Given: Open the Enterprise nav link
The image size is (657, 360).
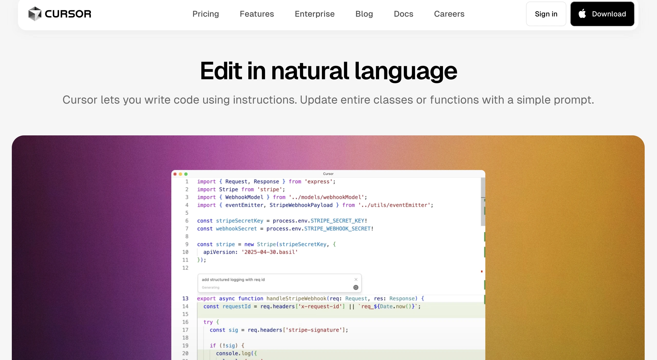Looking at the screenshot, I should 315,14.
